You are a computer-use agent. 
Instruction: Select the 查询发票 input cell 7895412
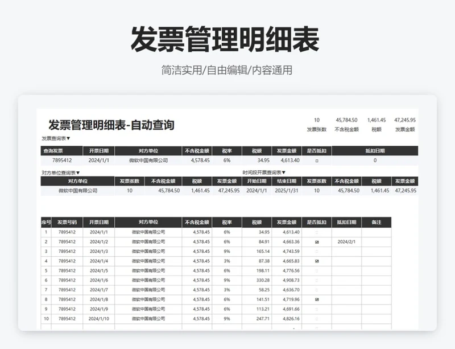coord(62,161)
